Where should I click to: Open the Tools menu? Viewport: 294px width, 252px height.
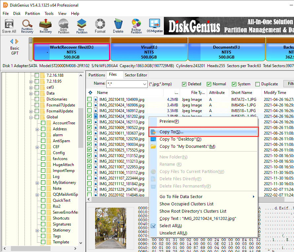(49, 14)
